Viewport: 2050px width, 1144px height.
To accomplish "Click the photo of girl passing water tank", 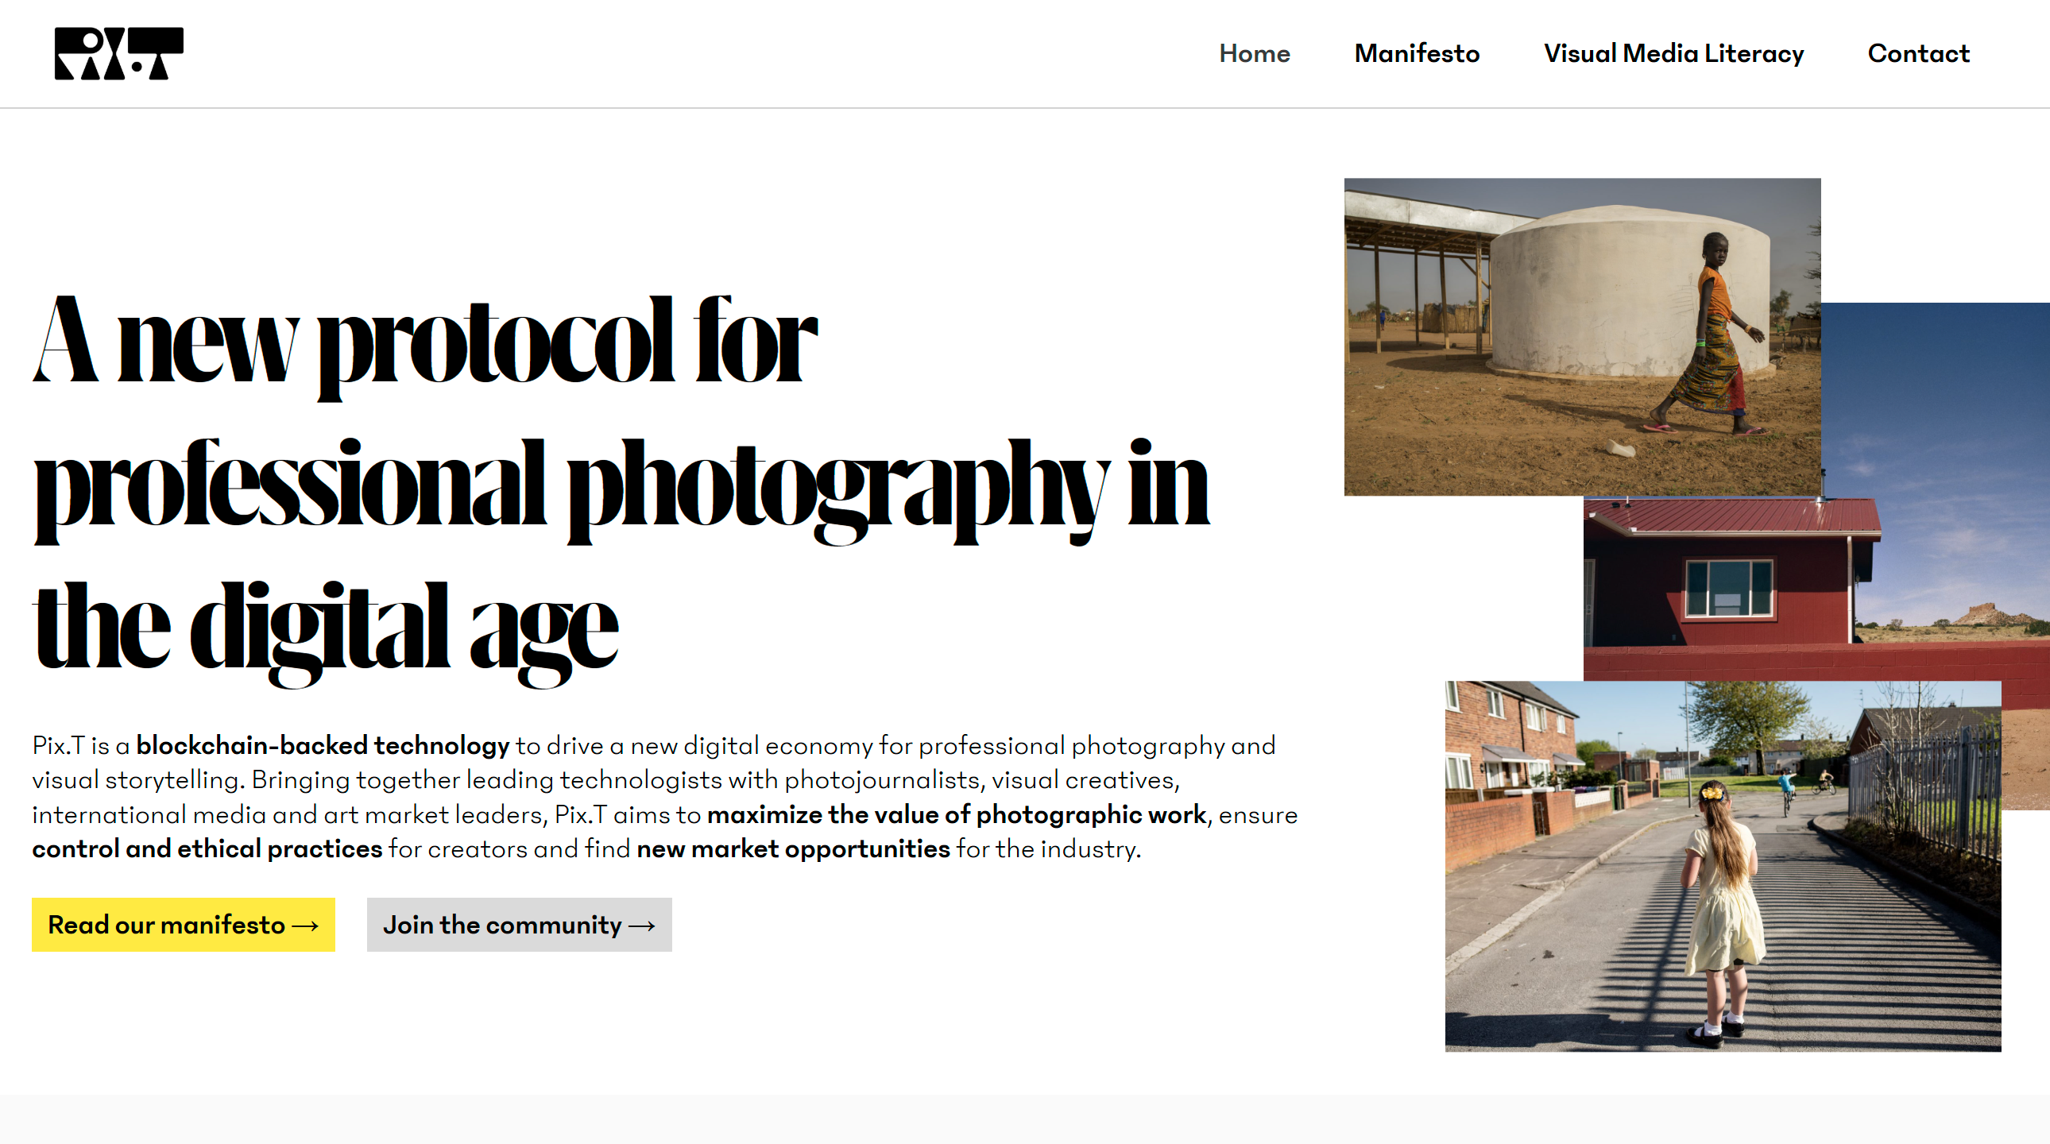I will coord(1581,336).
